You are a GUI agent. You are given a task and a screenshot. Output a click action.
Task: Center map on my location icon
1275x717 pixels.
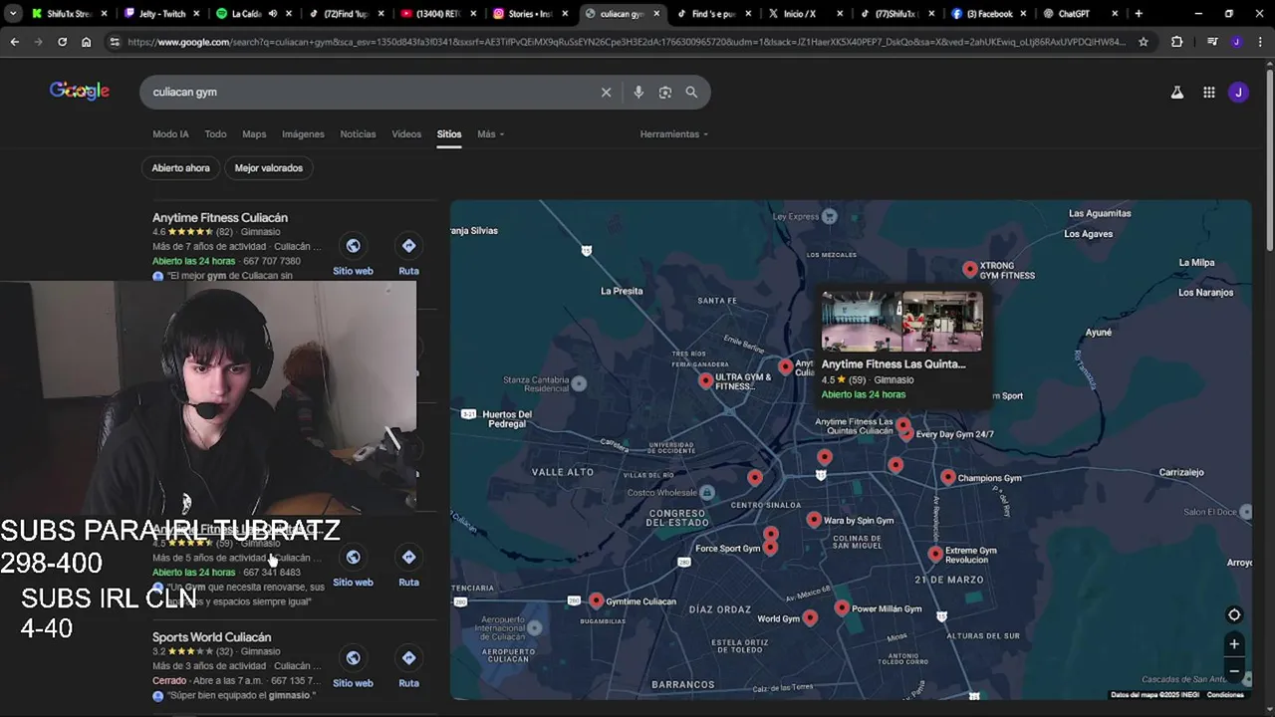click(x=1234, y=614)
